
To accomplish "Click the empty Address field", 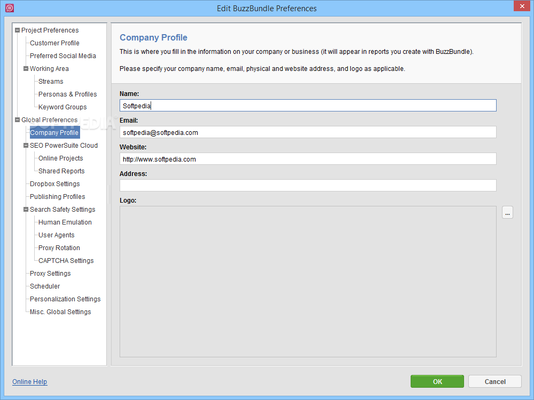I will click(308, 186).
